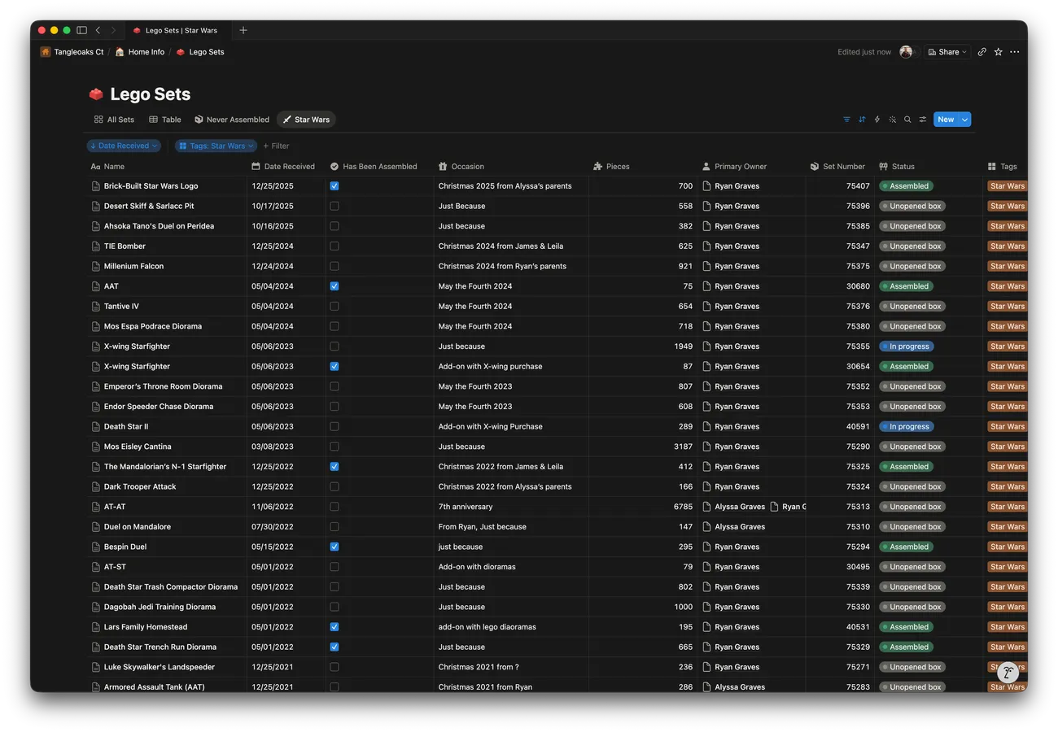Check Has Been Assembled for Desert Skiff & Sarlacc Pit

tap(334, 206)
